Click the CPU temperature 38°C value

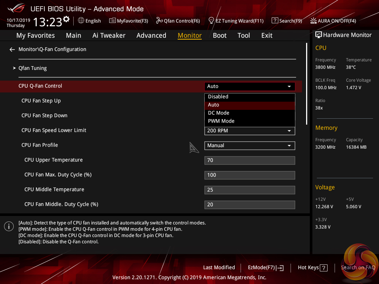click(x=351, y=67)
